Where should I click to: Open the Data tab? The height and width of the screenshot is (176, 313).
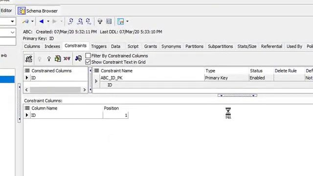click(115, 46)
